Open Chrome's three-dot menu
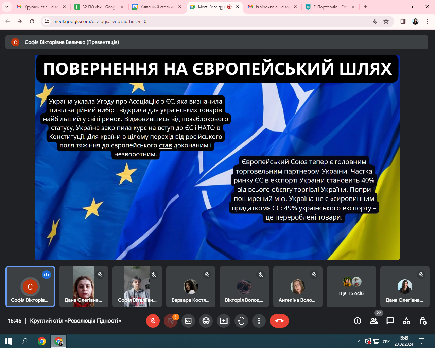Image resolution: width=435 pixels, height=348 pixels. pos(428,21)
